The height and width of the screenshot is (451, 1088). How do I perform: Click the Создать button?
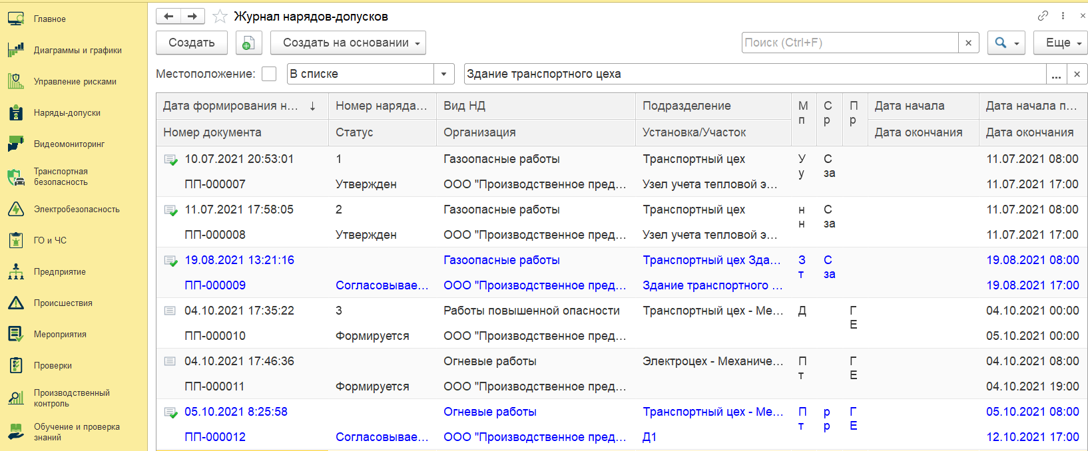point(192,43)
